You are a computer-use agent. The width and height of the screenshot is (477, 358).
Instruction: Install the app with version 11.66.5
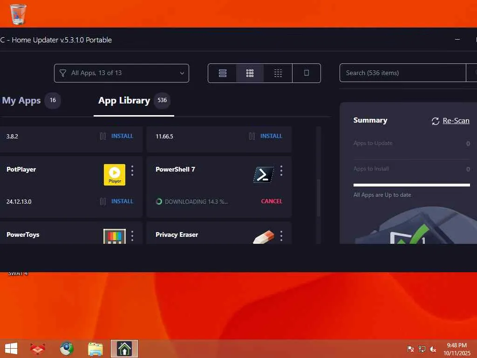click(272, 136)
